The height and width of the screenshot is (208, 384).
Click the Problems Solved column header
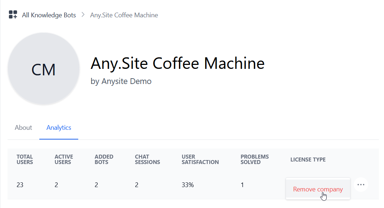255,159
